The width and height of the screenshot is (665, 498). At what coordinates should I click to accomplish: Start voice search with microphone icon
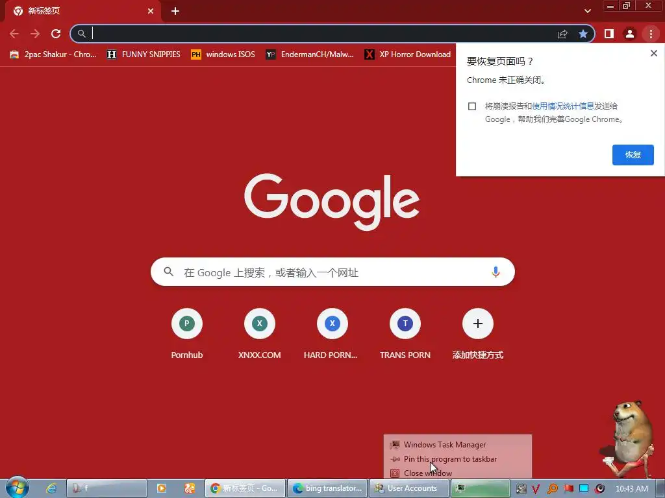496,272
